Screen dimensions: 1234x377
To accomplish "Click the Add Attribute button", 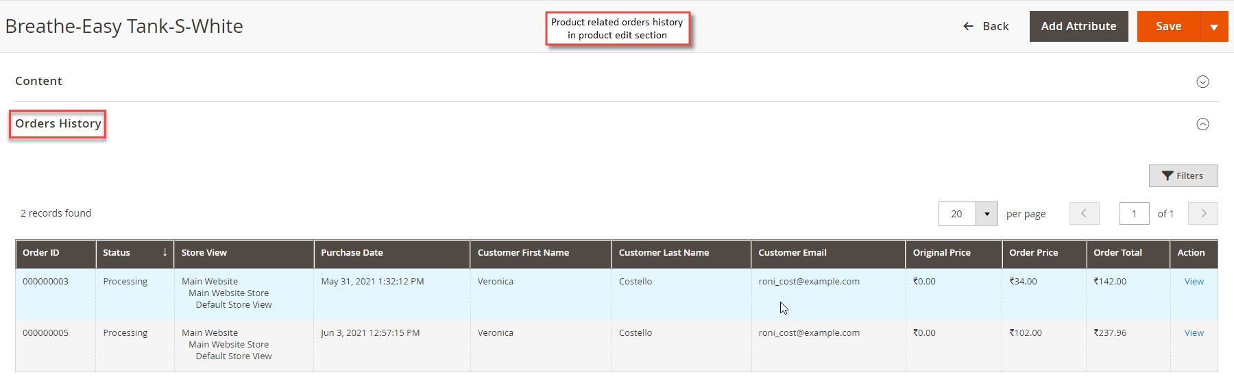I will 1078,26.
